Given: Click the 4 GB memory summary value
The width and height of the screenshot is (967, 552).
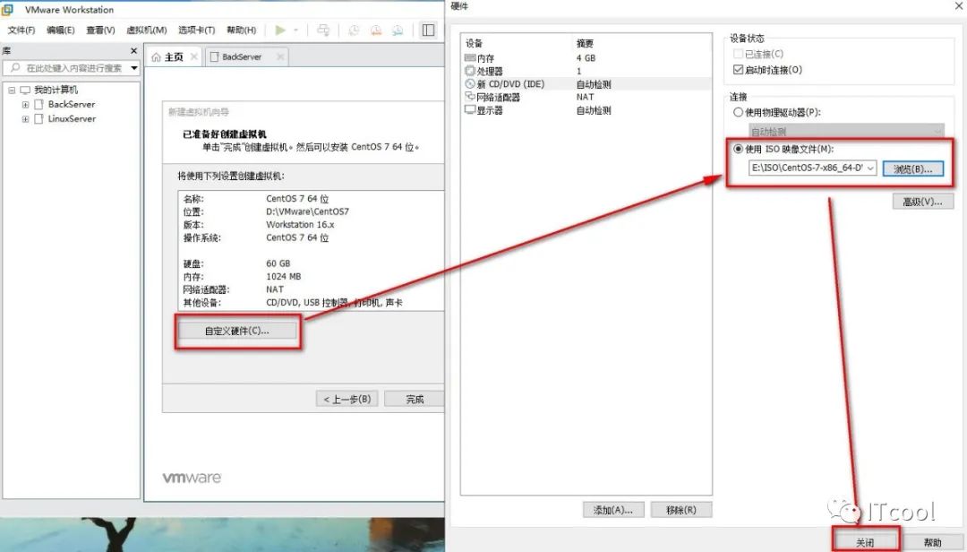Looking at the screenshot, I should pyautogui.click(x=586, y=58).
